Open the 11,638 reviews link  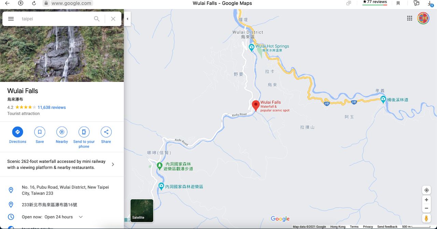[x=52, y=107]
